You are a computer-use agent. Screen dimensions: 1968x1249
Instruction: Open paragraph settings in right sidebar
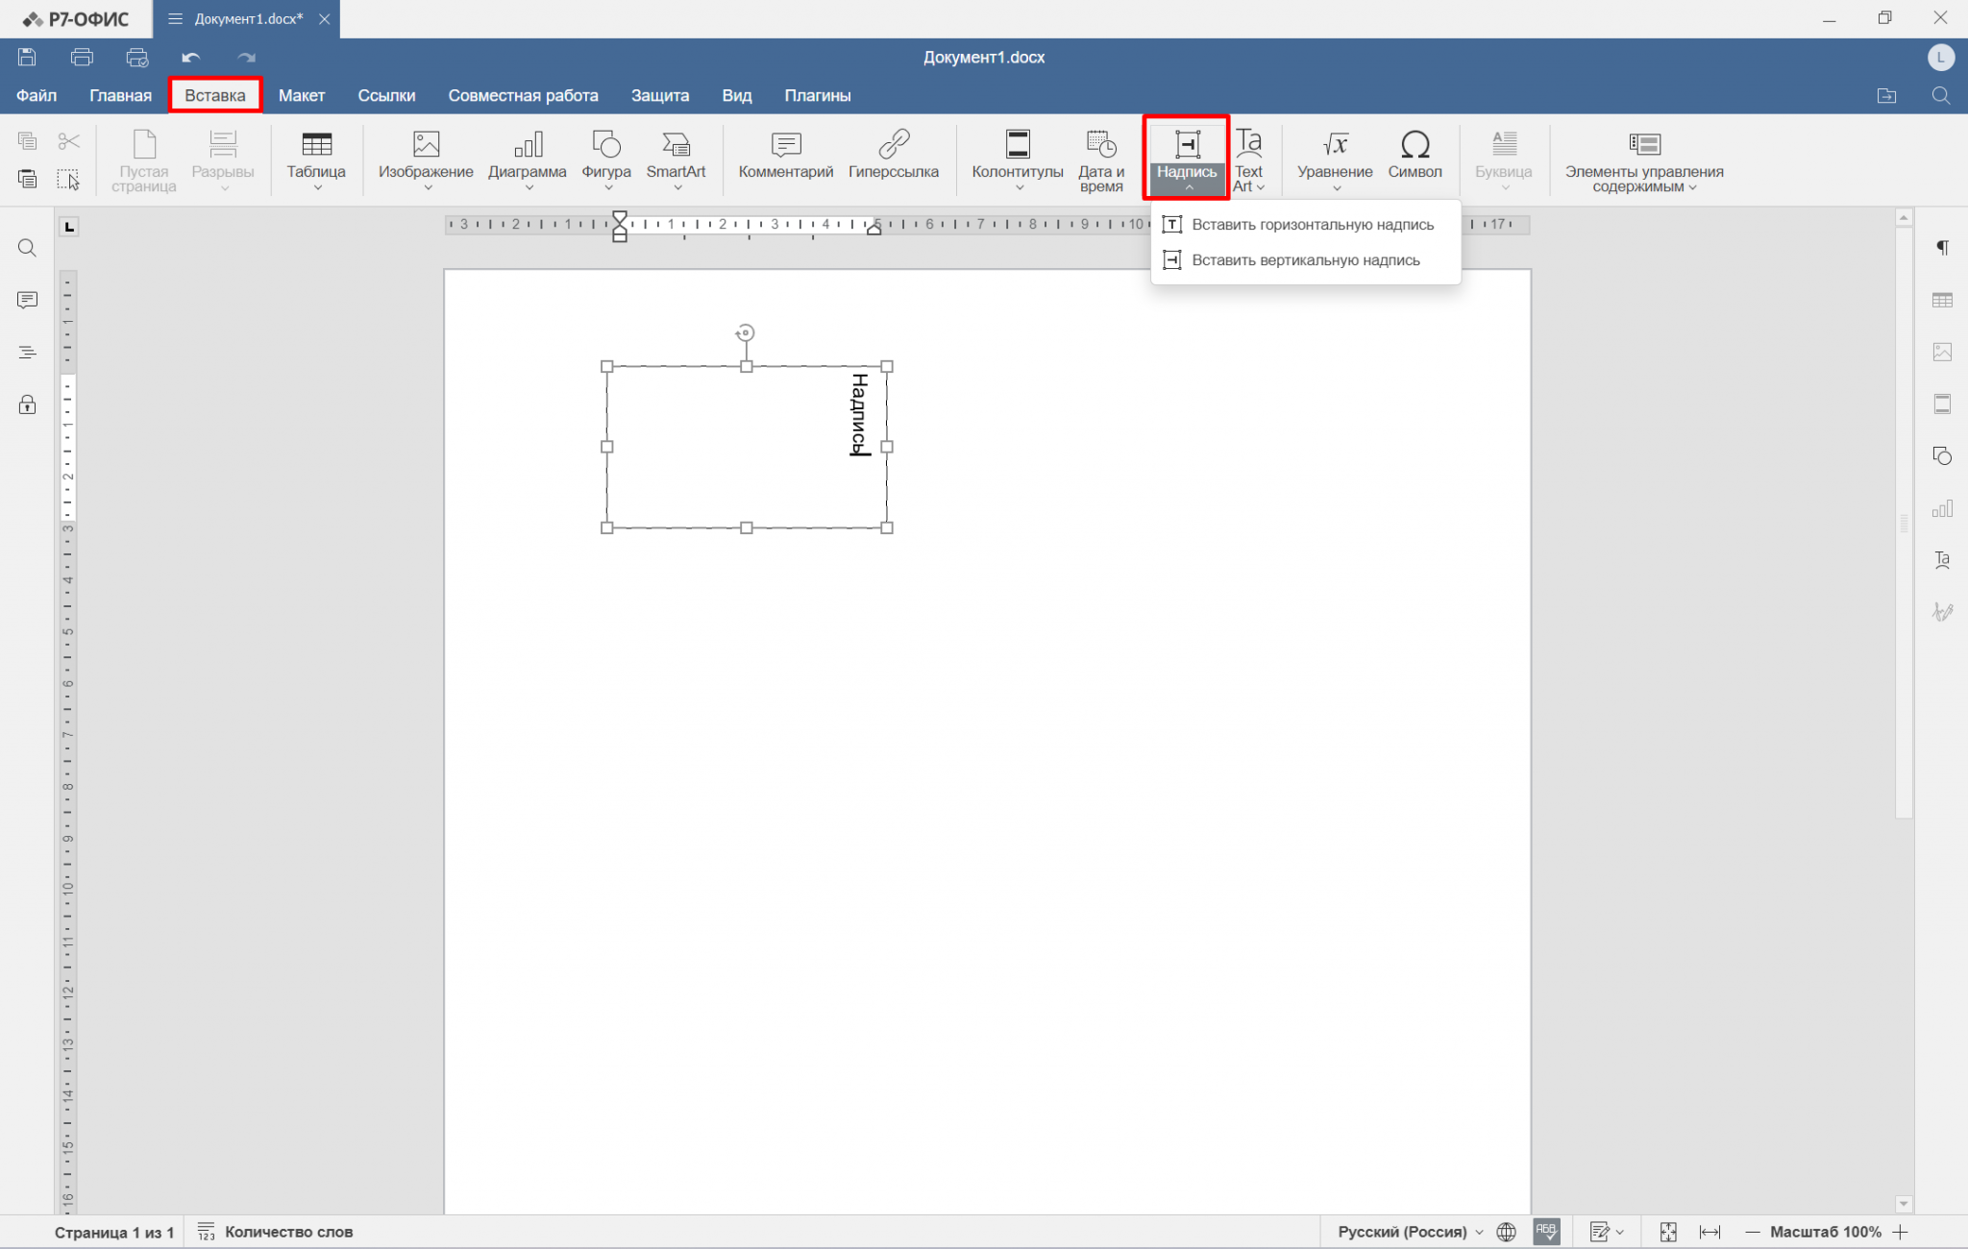click(1942, 248)
